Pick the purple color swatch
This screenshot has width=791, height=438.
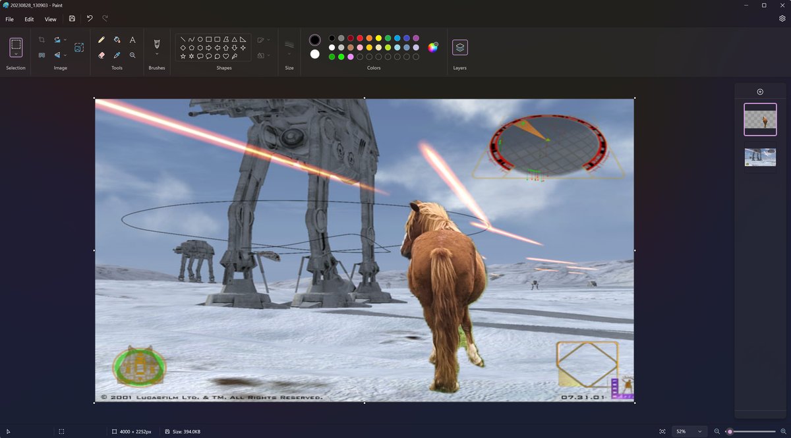coord(416,38)
